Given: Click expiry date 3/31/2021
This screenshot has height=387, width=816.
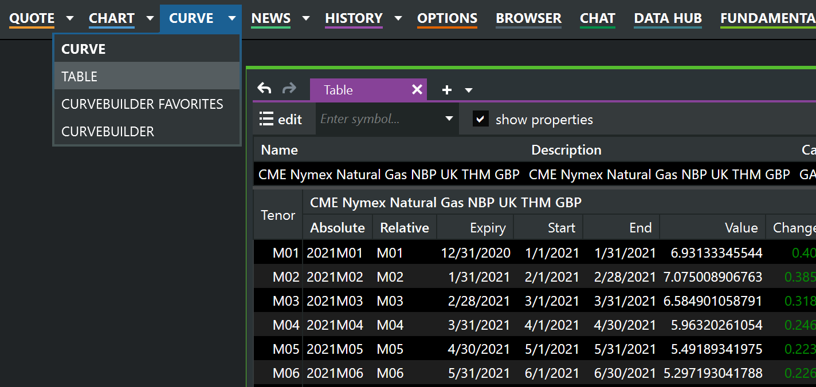Looking at the screenshot, I should coord(479,325).
